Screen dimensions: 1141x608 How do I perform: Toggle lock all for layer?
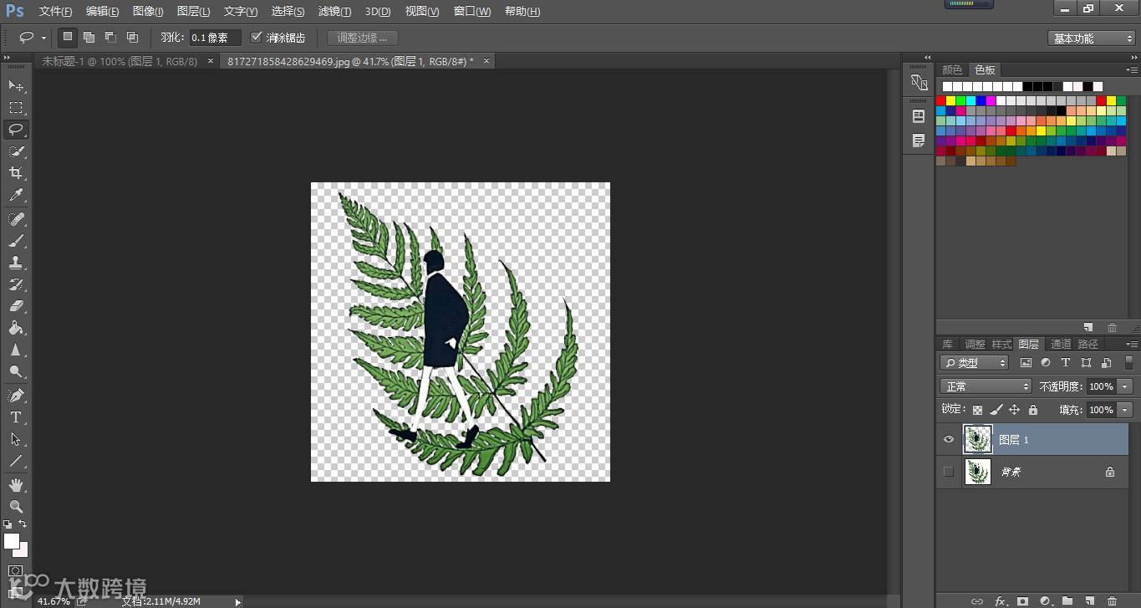(1033, 410)
